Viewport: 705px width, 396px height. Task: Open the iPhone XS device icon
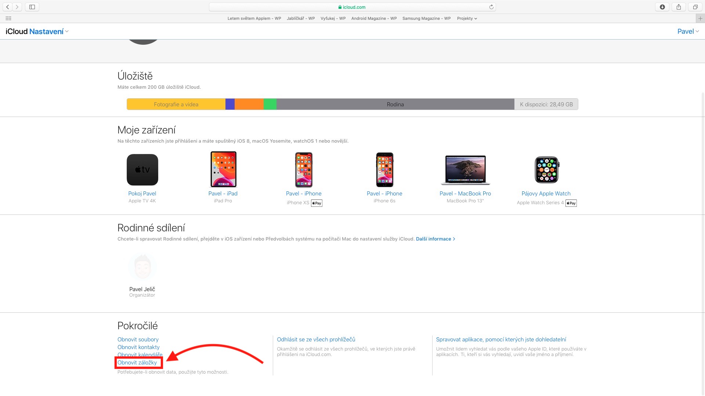pyautogui.click(x=304, y=170)
